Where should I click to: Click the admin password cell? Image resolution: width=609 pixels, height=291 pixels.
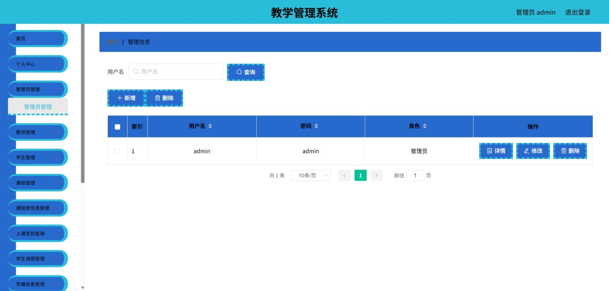pos(311,151)
